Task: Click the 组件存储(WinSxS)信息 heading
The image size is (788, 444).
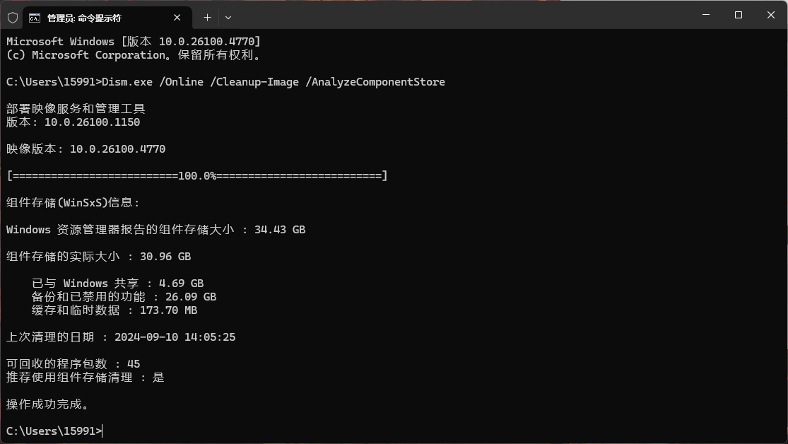Action: click(x=71, y=202)
